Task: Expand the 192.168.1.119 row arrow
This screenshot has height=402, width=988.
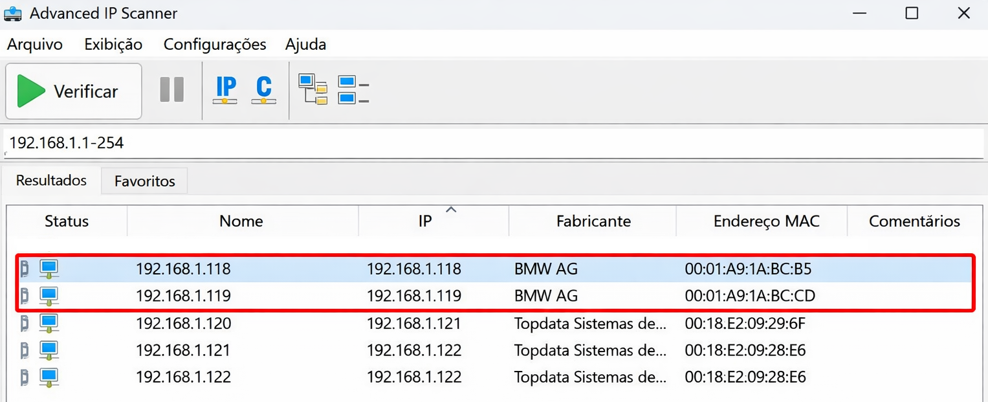Action: pyautogui.click(x=25, y=296)
